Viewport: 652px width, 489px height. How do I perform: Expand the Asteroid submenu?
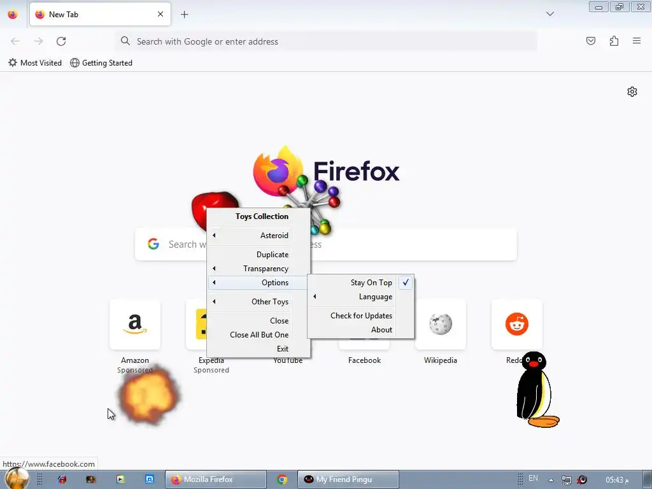tap(259, 236)
